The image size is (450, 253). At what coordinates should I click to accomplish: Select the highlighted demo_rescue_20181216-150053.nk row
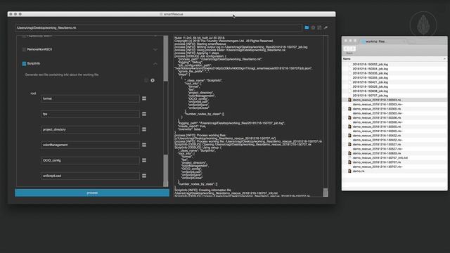[394, 100]
